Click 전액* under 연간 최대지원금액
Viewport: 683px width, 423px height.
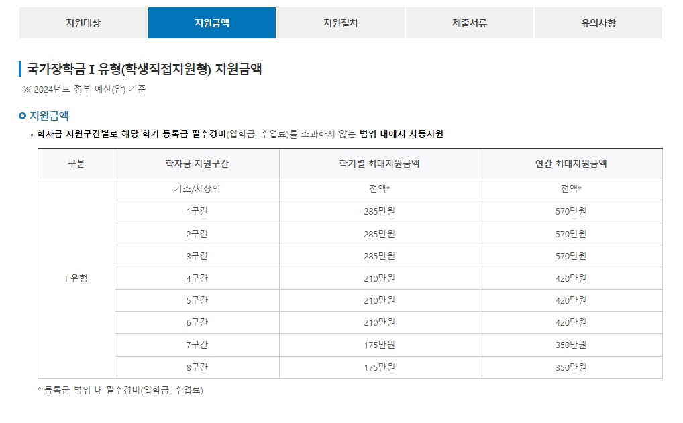pyautogui.click(x=571, y=188)
